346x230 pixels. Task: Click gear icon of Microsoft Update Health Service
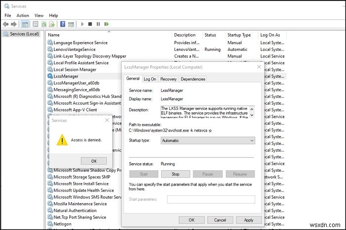(50, 190)
